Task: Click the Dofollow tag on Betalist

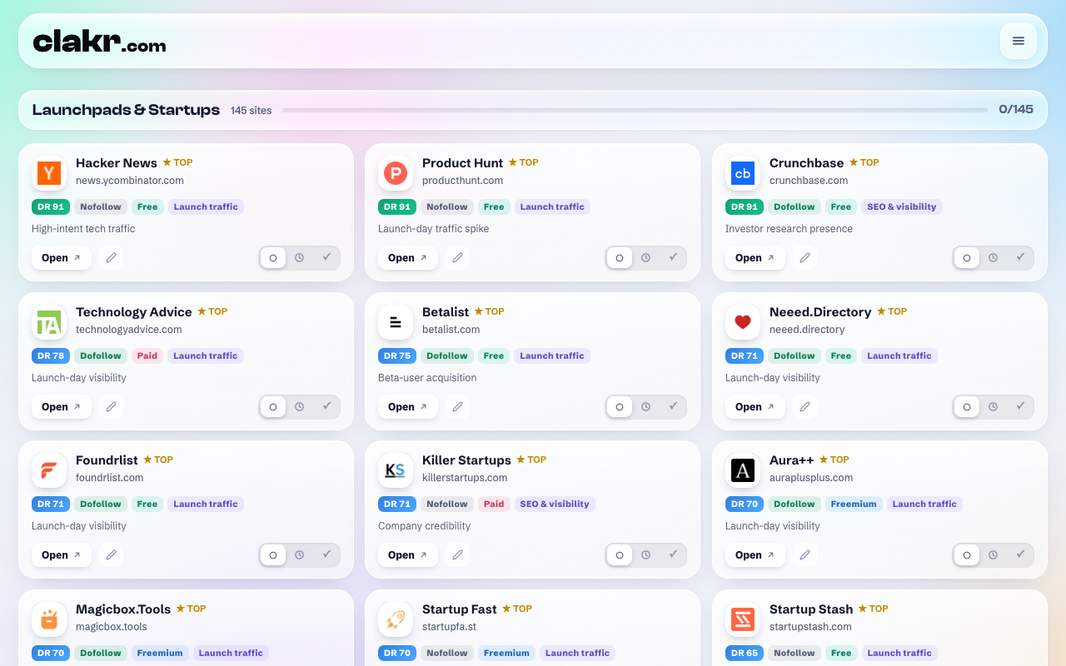Action: pos(447,356)
